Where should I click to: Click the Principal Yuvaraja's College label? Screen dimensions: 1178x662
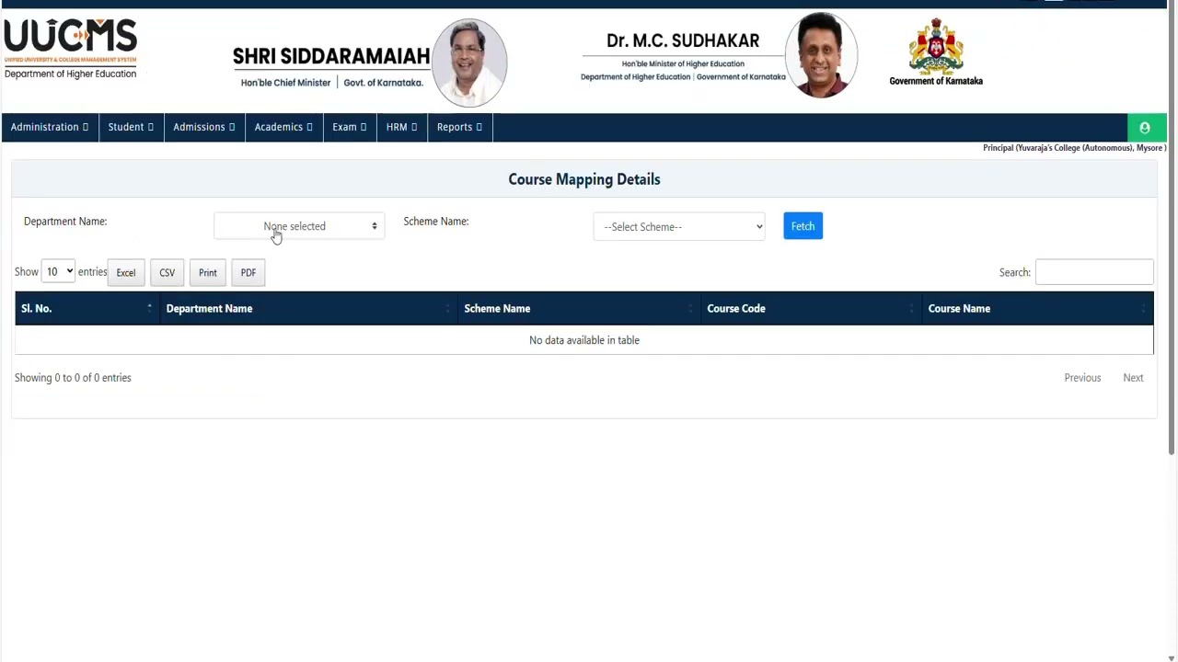(1074, 148)
